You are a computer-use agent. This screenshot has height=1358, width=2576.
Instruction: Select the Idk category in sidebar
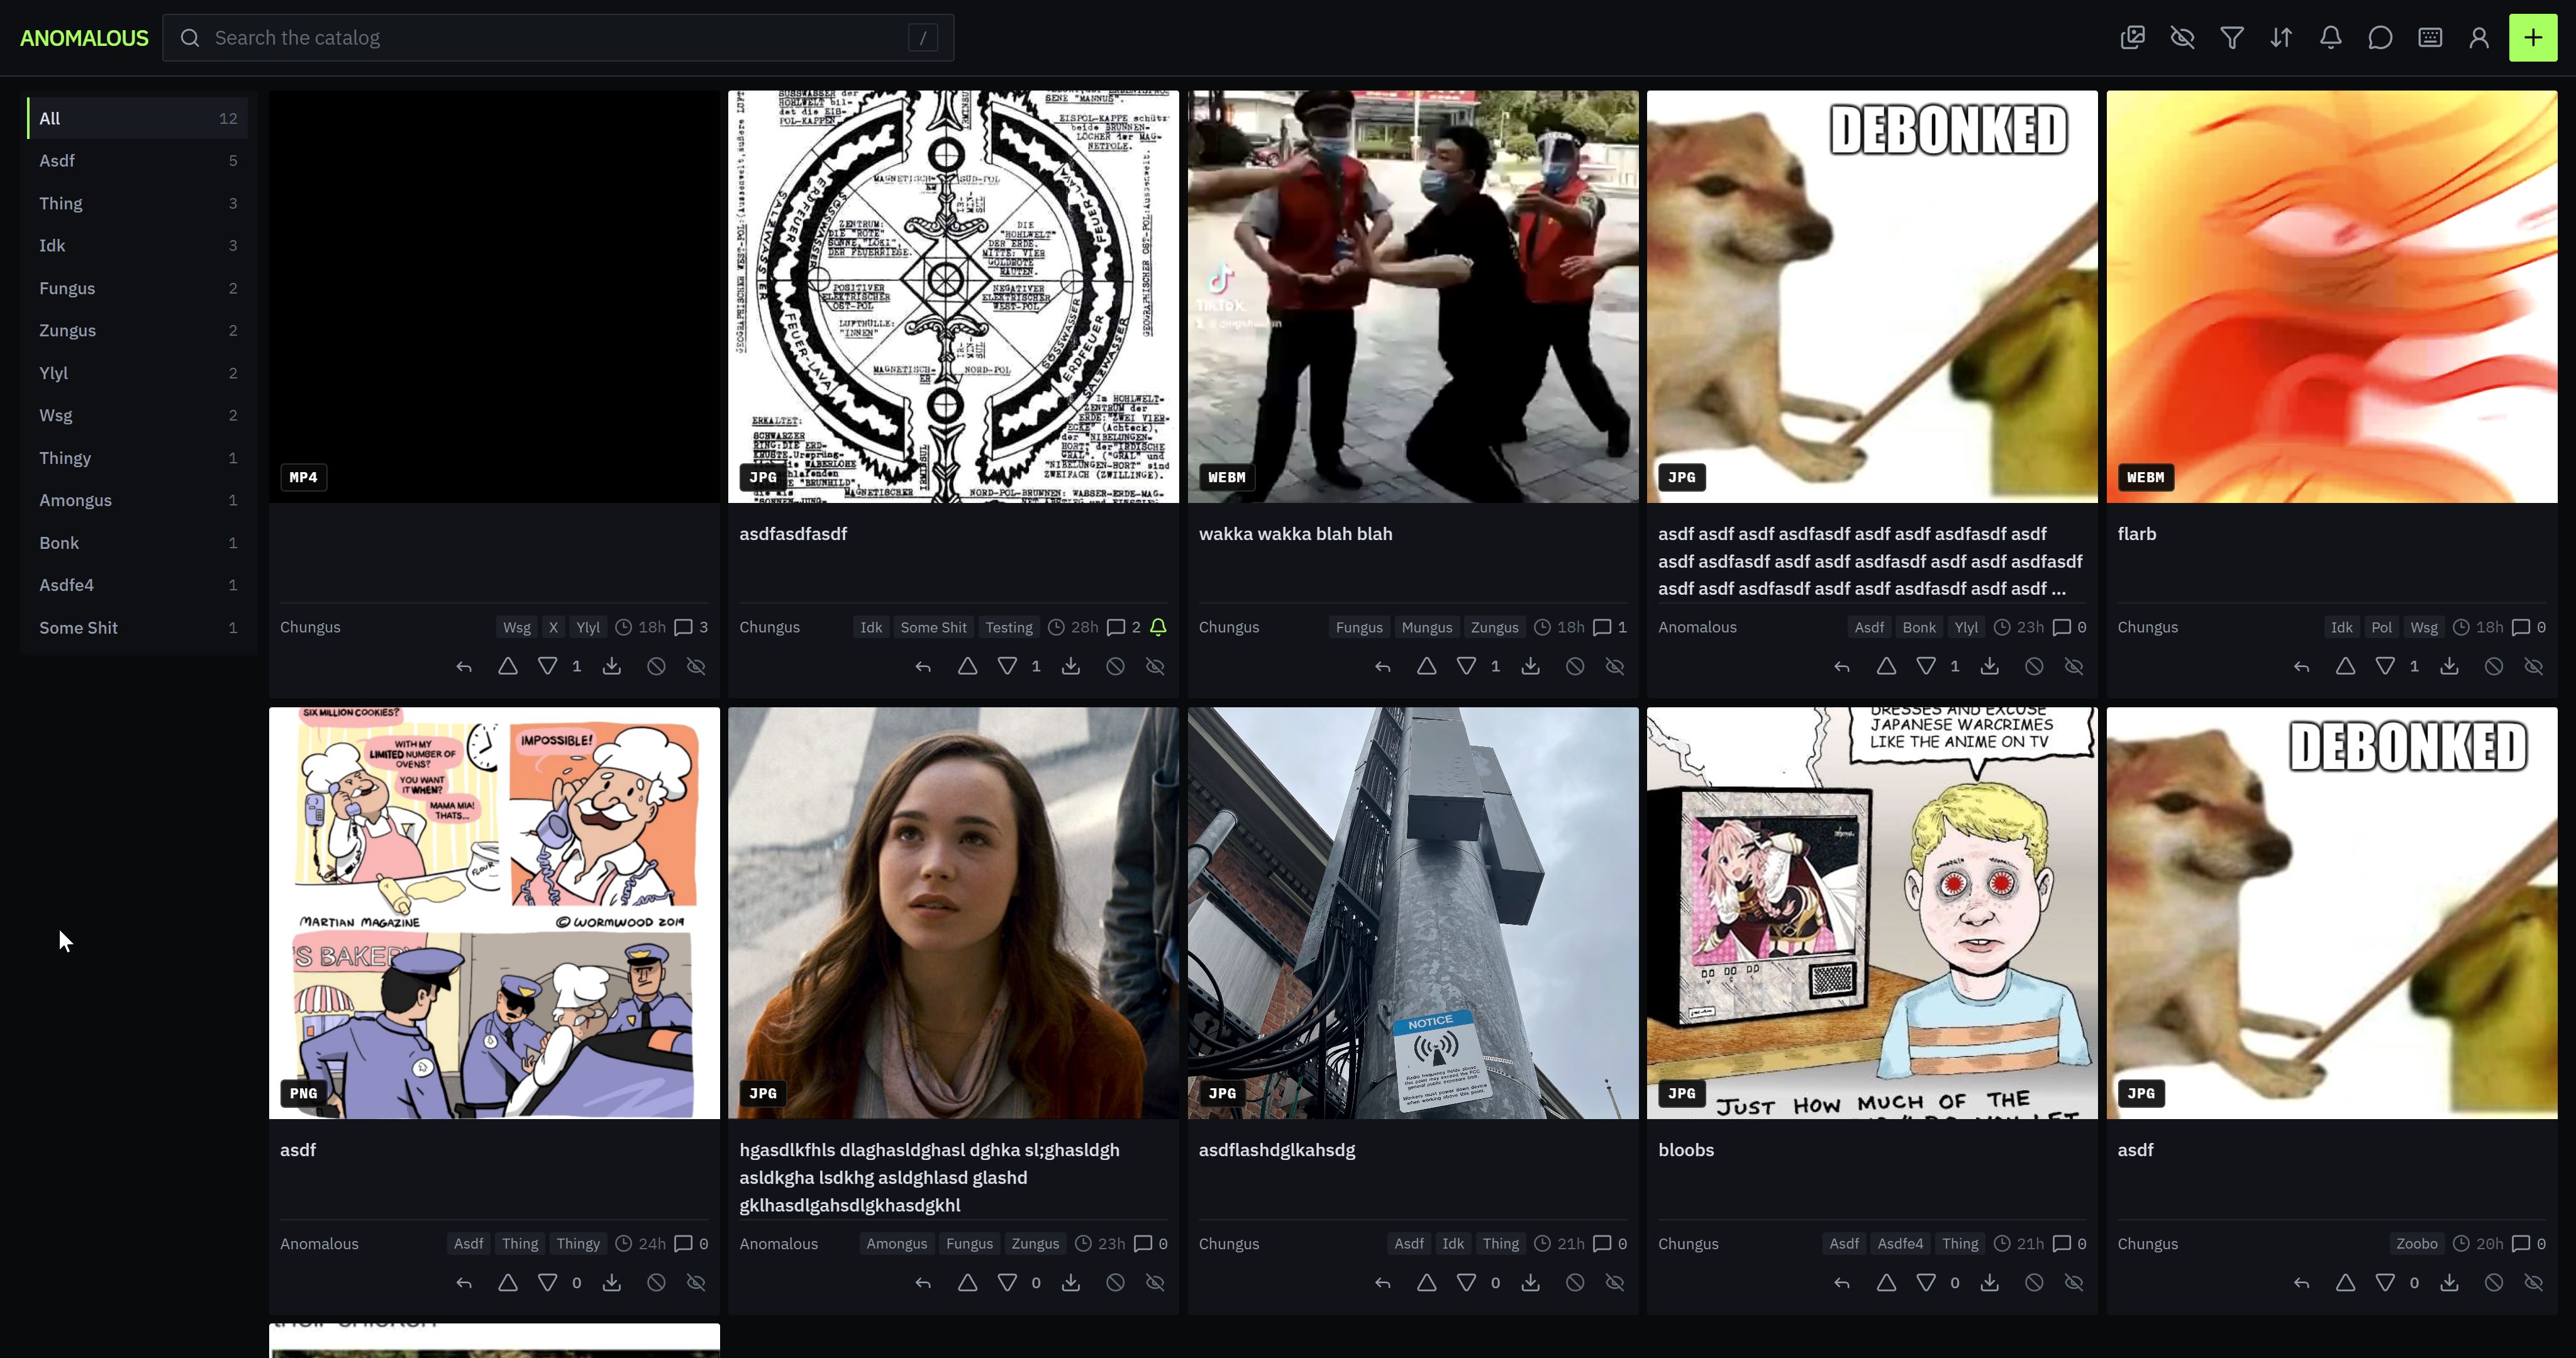coord(138,245)
